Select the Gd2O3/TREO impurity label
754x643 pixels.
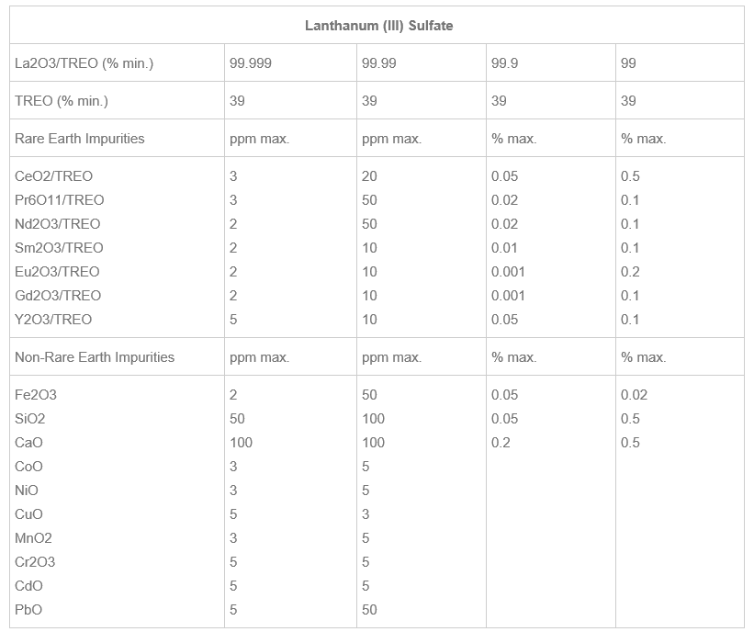point(58,296)
